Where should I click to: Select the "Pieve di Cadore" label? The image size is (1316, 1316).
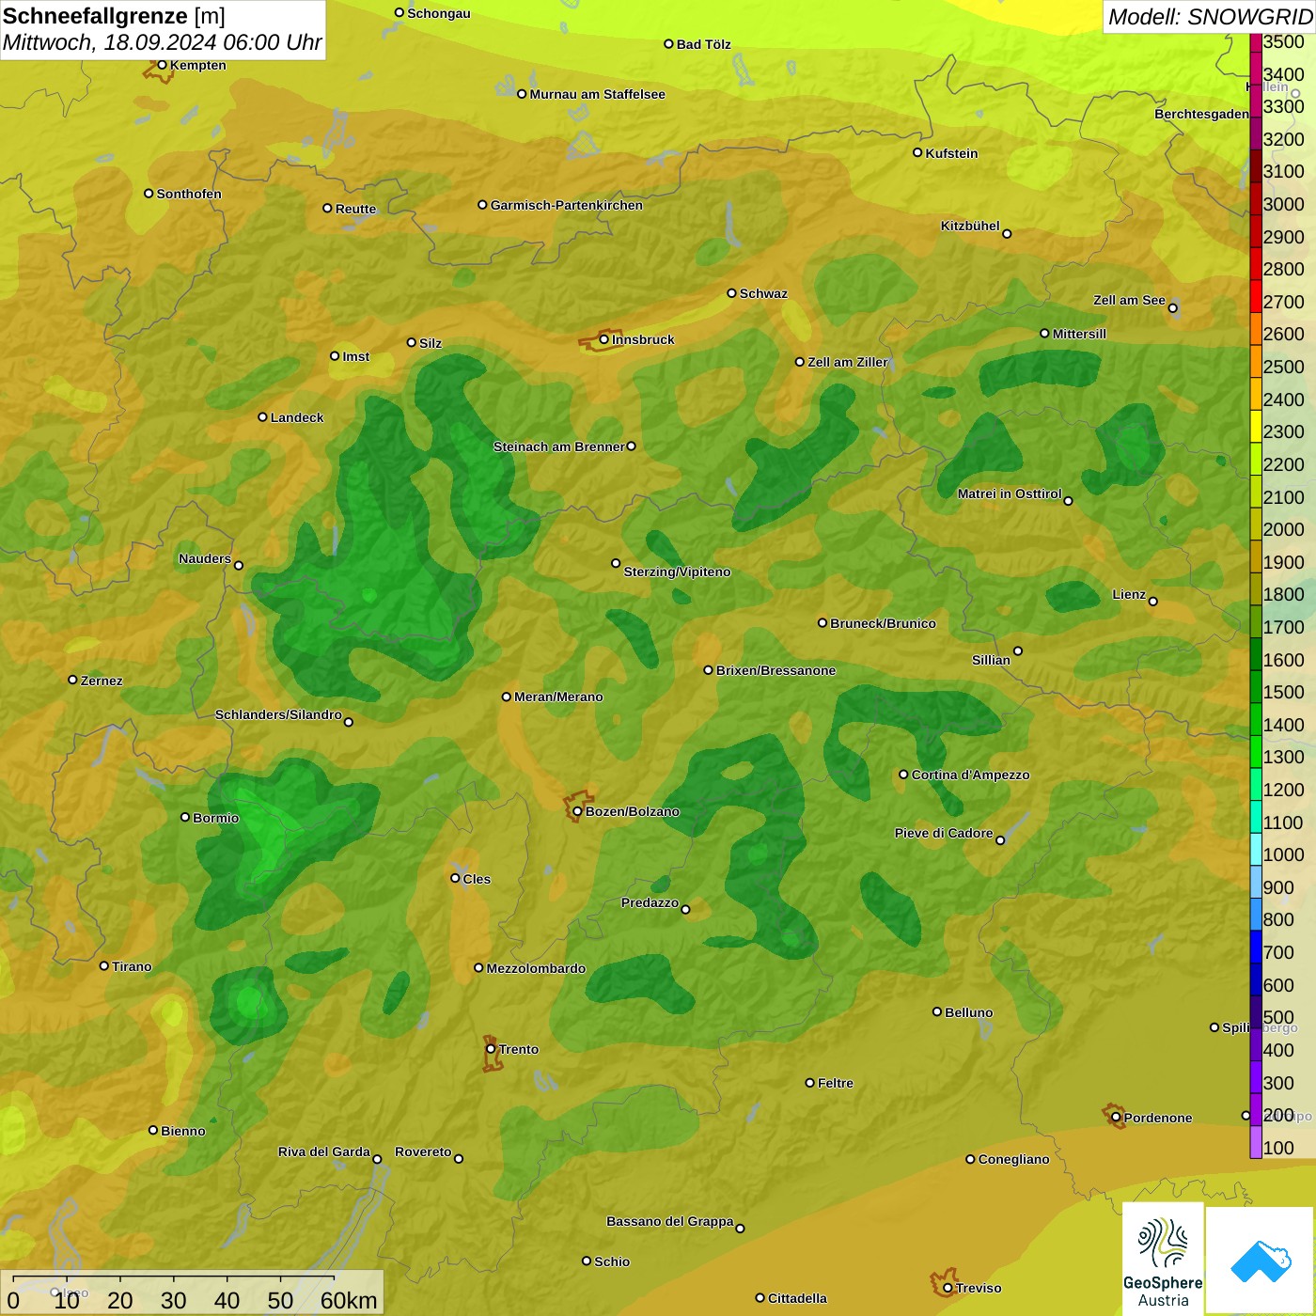click(944, 833)
